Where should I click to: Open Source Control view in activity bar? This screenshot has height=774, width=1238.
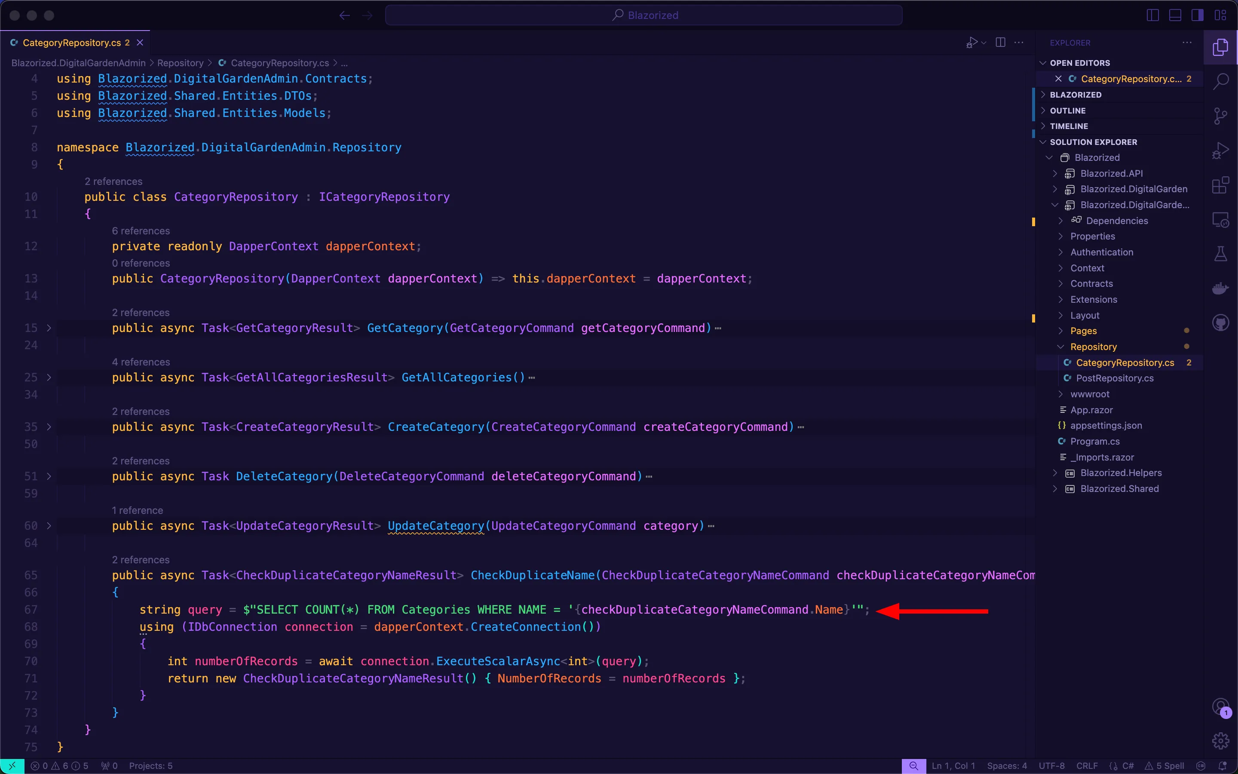click(x=1220, y=116)
